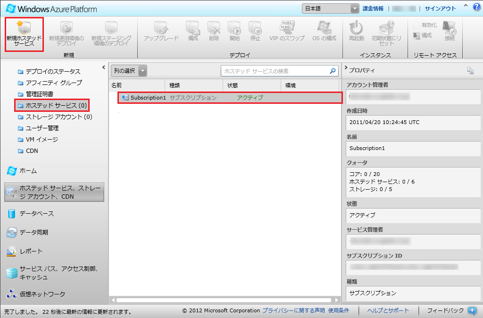Click the search magnifier icon
This screenshot has height=318, width=483.
pyautogui.click(x=333, y=71)
